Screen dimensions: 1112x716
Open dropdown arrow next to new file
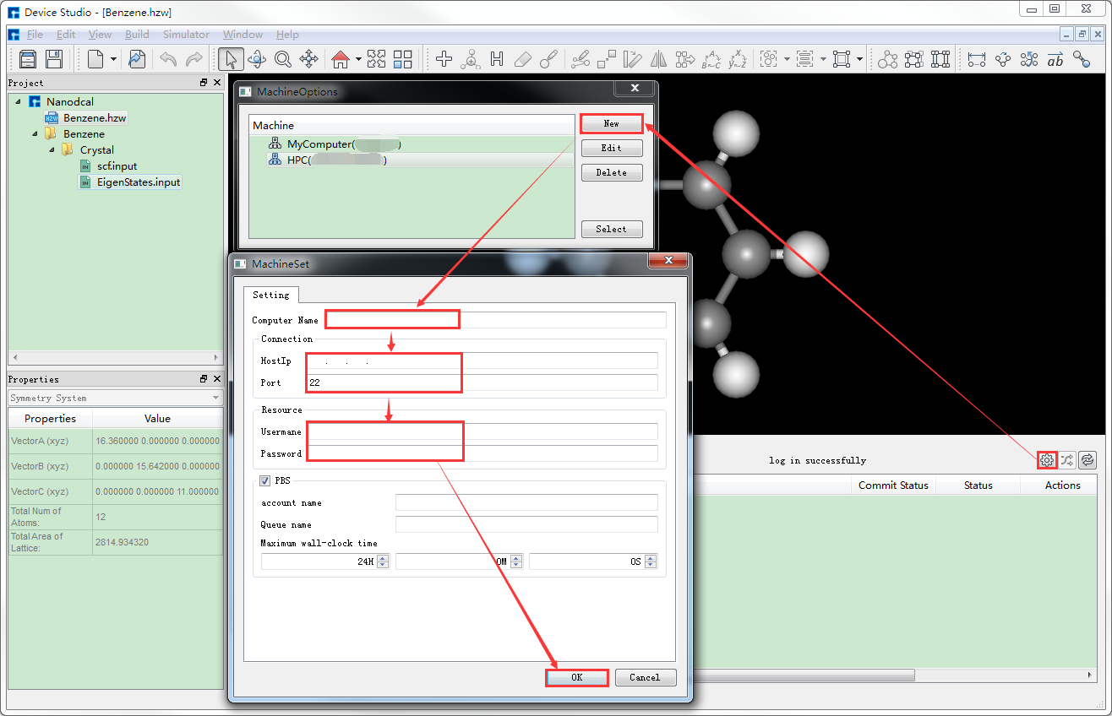pyautogui.click(x=113, y=59)
